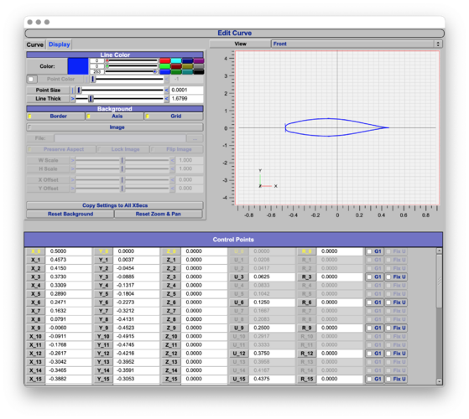
Task: Open the View dropdown showing Front
Action: pyautogui.click(x=357, y=44)
